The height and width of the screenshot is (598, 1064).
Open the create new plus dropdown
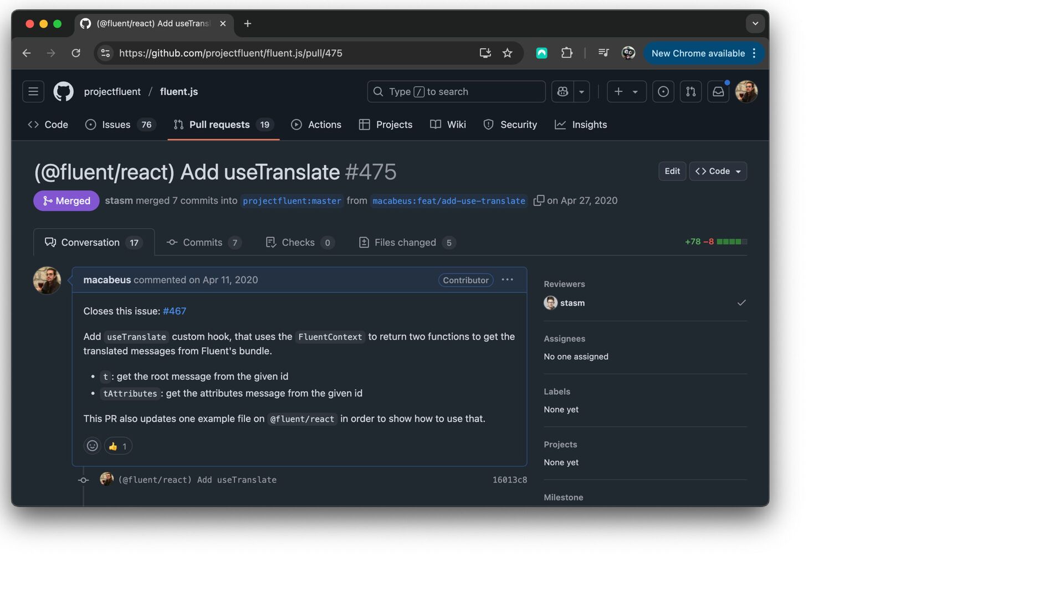(x=626, y=91)
